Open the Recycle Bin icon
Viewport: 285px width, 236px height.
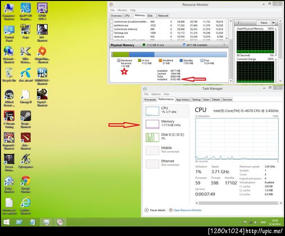tap(9, 75)
